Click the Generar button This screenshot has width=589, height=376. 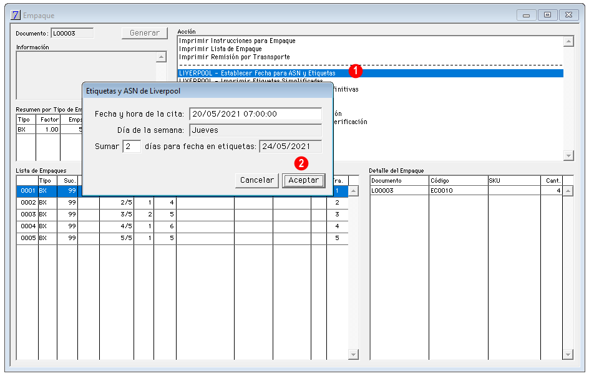[x=145, y=33]
